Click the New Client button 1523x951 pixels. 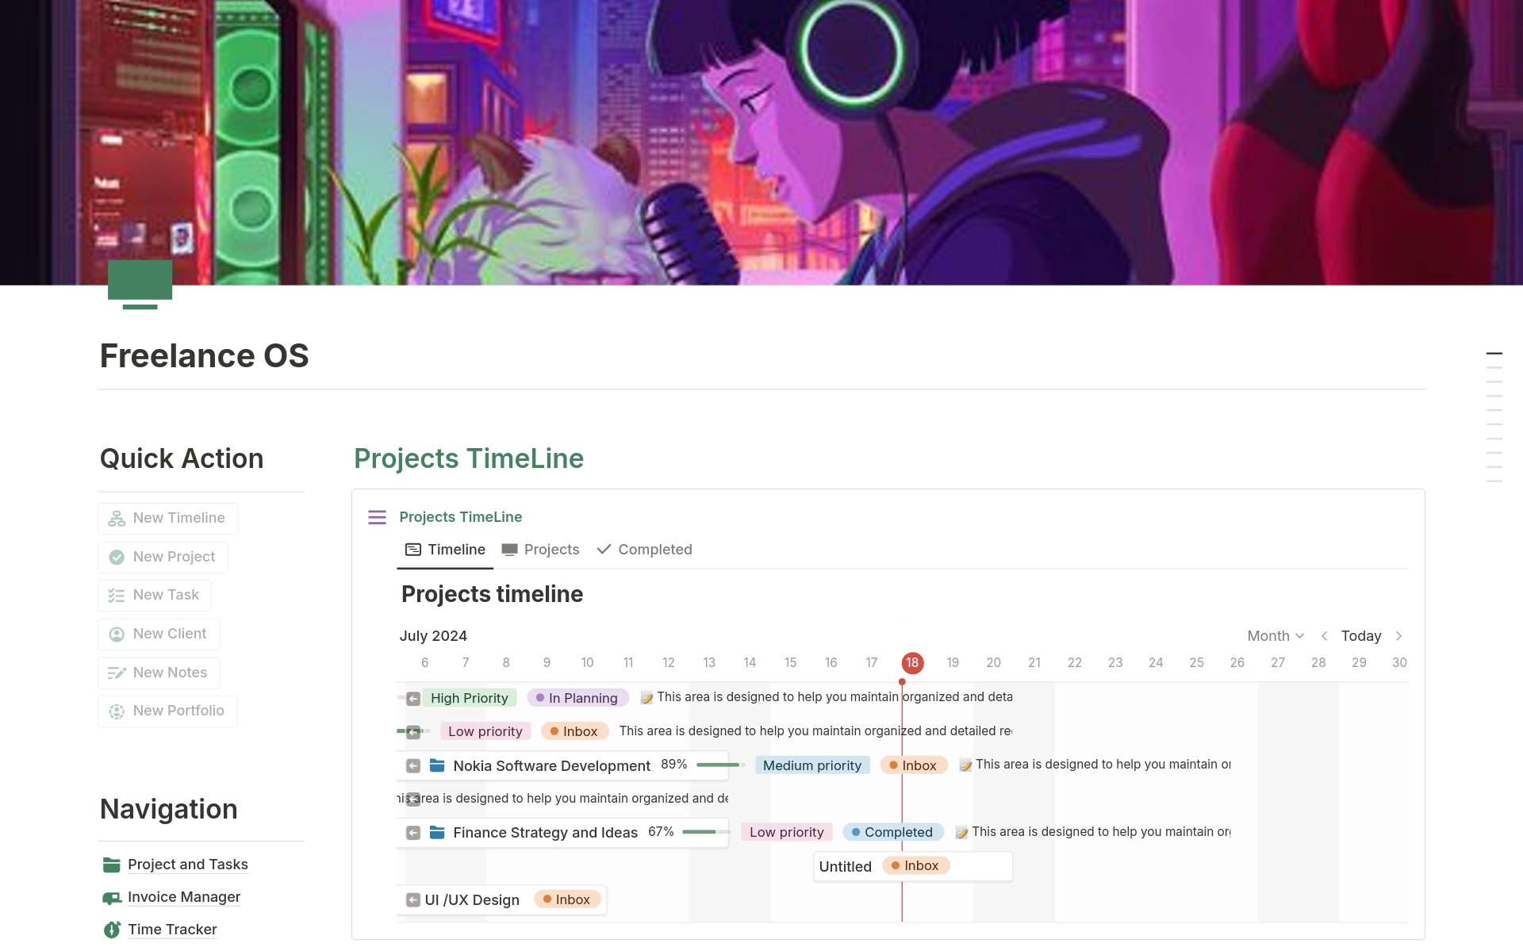(x=159, y=634)
